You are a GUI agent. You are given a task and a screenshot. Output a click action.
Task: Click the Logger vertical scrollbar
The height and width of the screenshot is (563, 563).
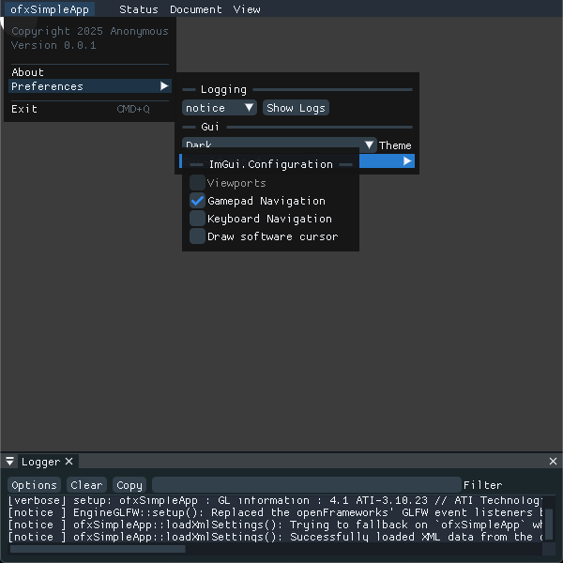tap(549, 524)
